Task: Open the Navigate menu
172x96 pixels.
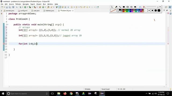Action: click(26, 4)
